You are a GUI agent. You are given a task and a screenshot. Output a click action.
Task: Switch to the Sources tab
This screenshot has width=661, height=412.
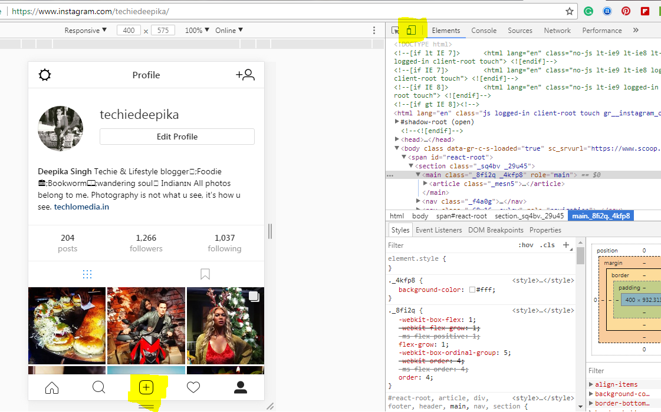point(520,30)
